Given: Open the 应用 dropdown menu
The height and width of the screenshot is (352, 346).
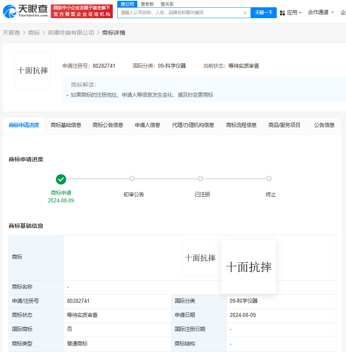Looking at the screenshot, I should pos(292,12).
